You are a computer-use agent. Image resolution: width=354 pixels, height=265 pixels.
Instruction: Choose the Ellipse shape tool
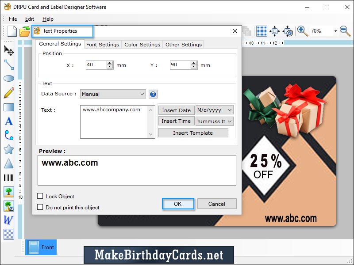pyautogui.click(x=9, y=79)
